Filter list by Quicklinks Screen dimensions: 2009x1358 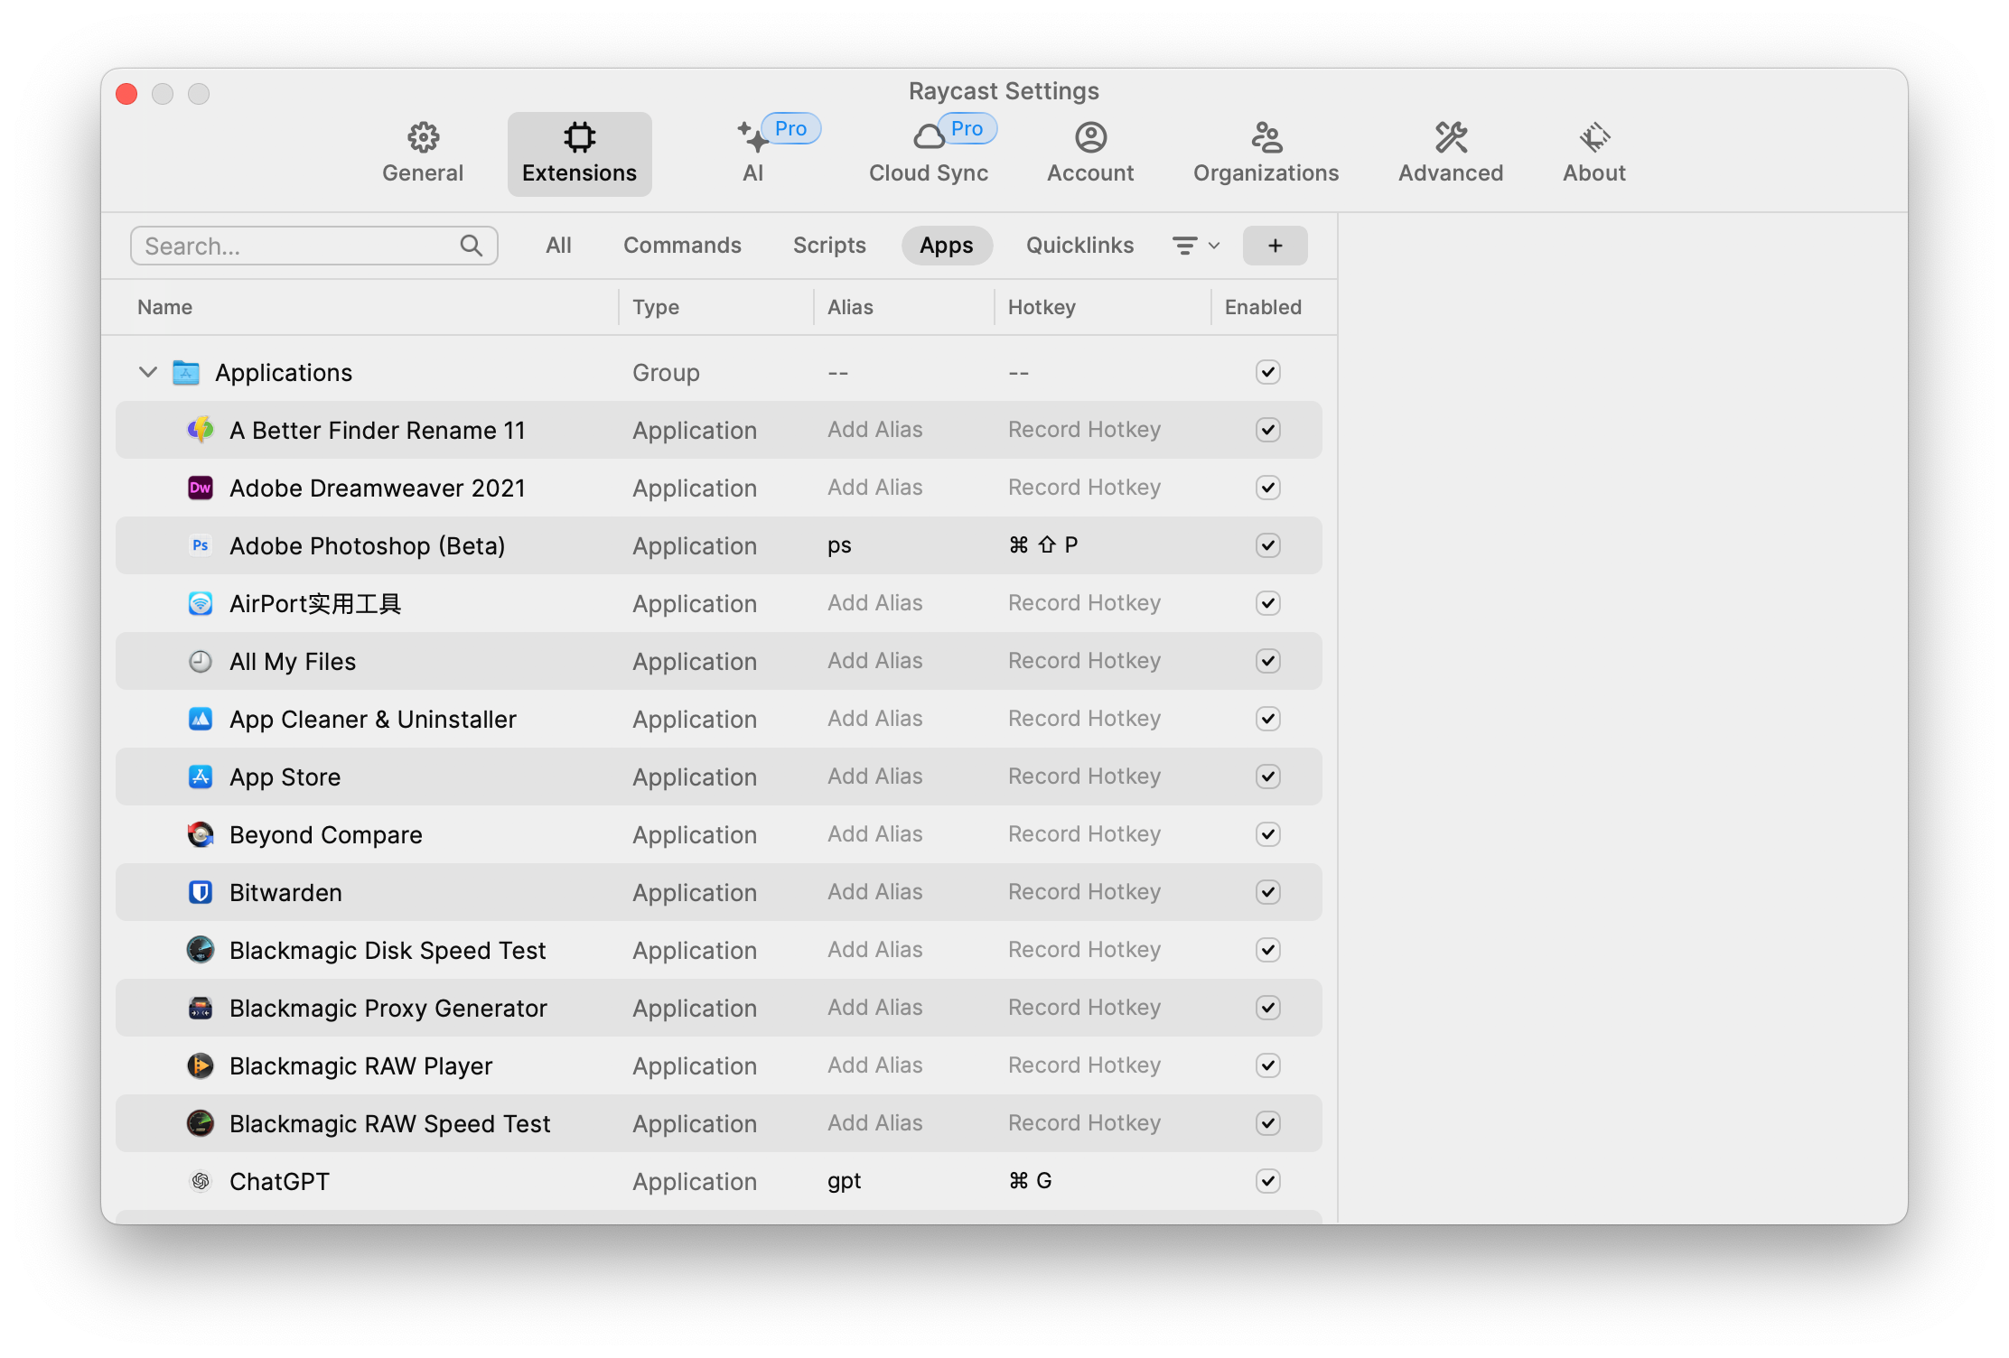click(1079, 246)
